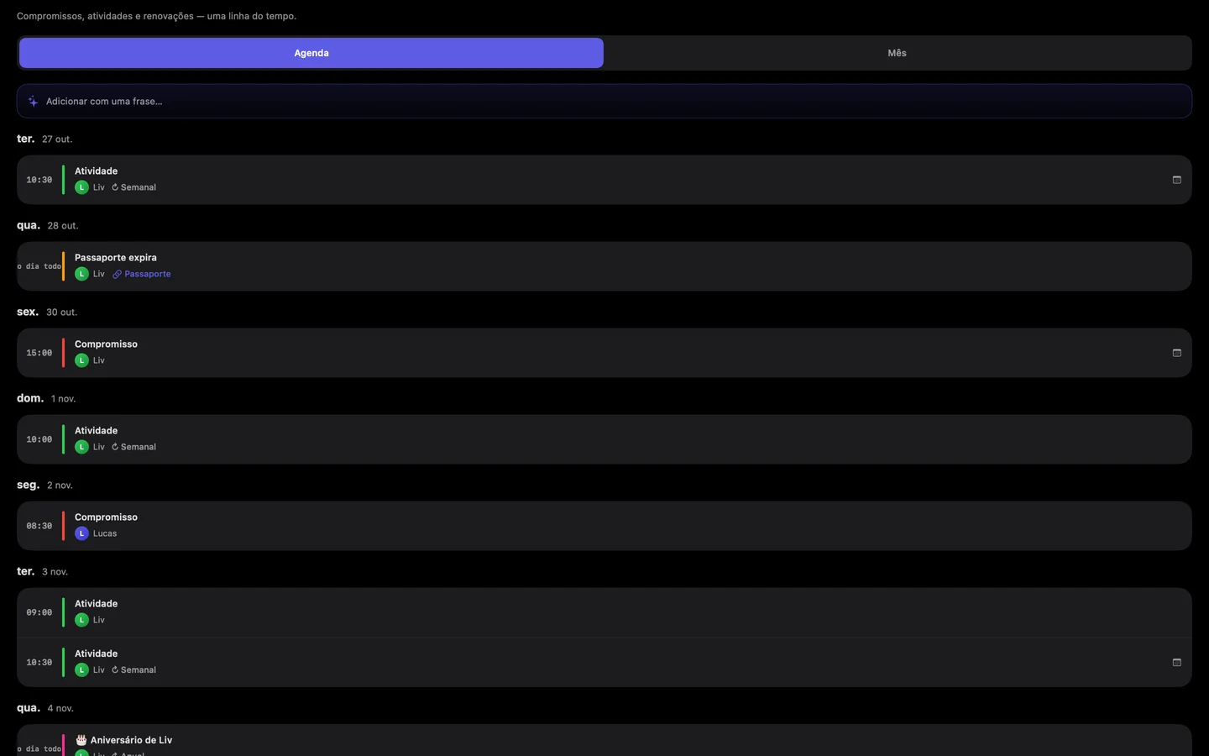Click the 'qua. 28 out.' date header

[x=48, y=225]
